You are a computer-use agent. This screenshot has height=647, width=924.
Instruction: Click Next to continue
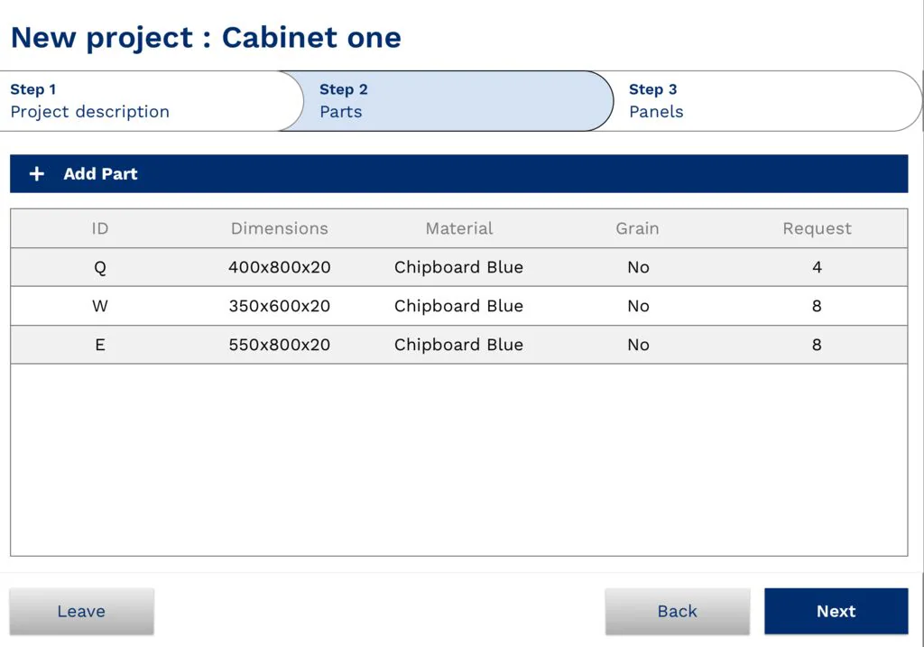(x=836, y=611)
